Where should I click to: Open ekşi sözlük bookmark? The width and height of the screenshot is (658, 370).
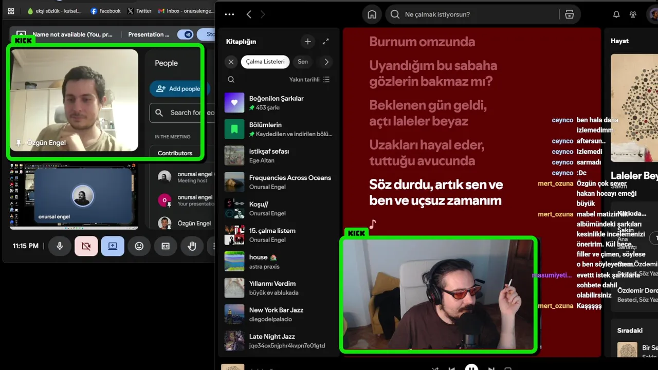[x=54, y=11]
